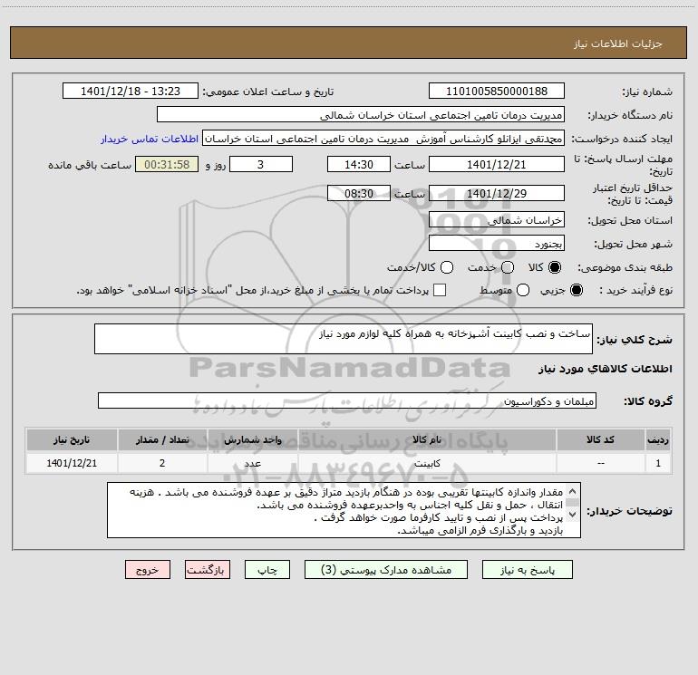Click the 1401/12/21 date cell in table

point(72,463)
